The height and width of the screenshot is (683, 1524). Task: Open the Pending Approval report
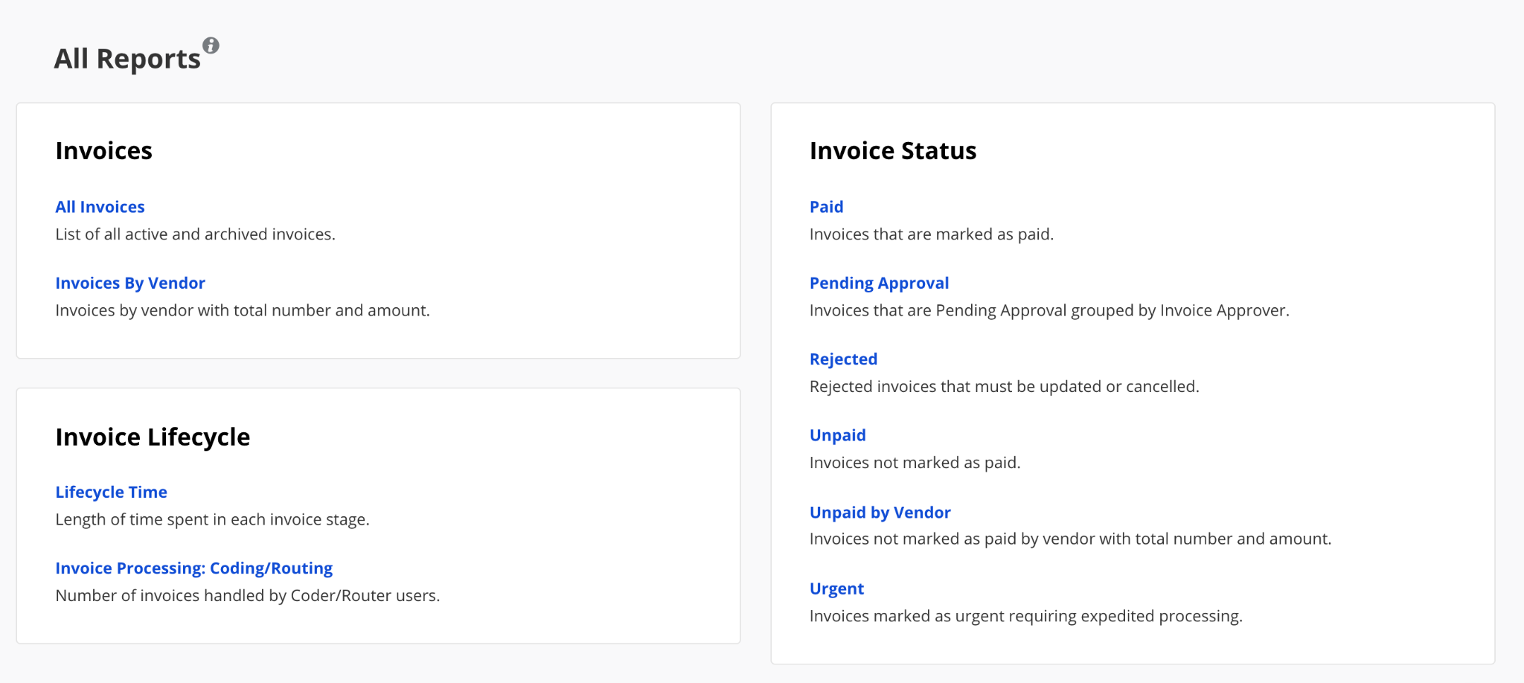[880, 283]
